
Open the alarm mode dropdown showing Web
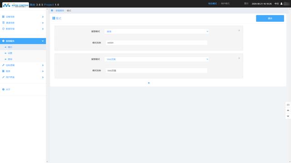(x=157, y=59)
